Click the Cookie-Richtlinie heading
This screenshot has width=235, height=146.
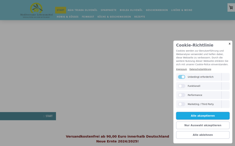195,45
